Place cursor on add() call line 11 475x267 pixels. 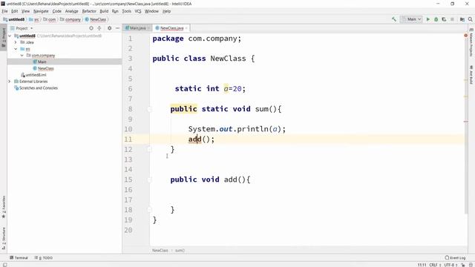[x=201, y=139]
